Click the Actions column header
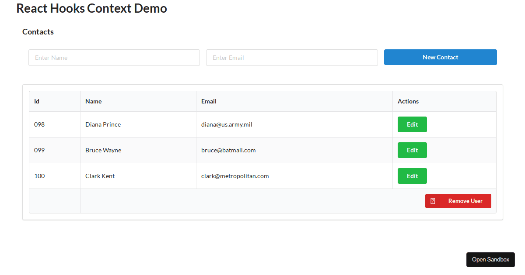The width and height of the screenshot is (525, 275). coord(408,101)
